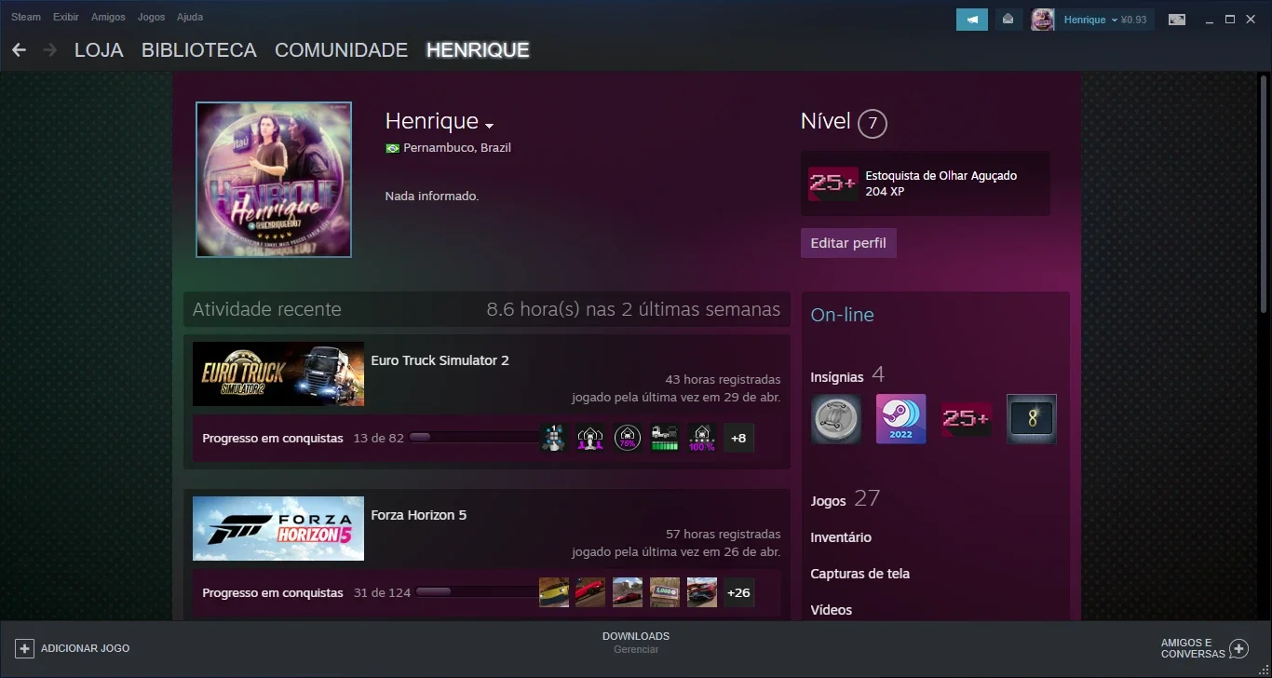Show +8 more Euro Truck achievements
The image size is (1272, 678).
(x=739, y=438)
